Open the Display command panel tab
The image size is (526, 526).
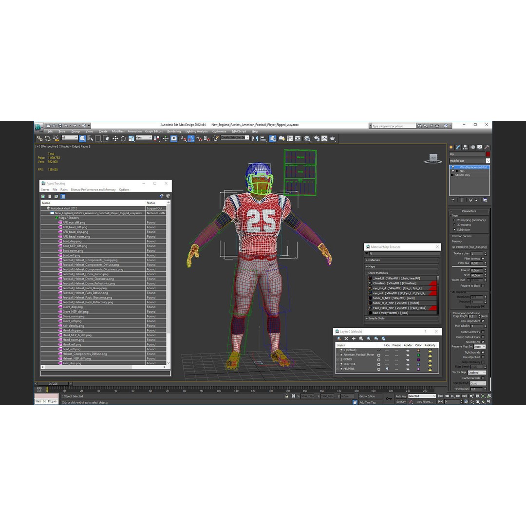point(480,147)
